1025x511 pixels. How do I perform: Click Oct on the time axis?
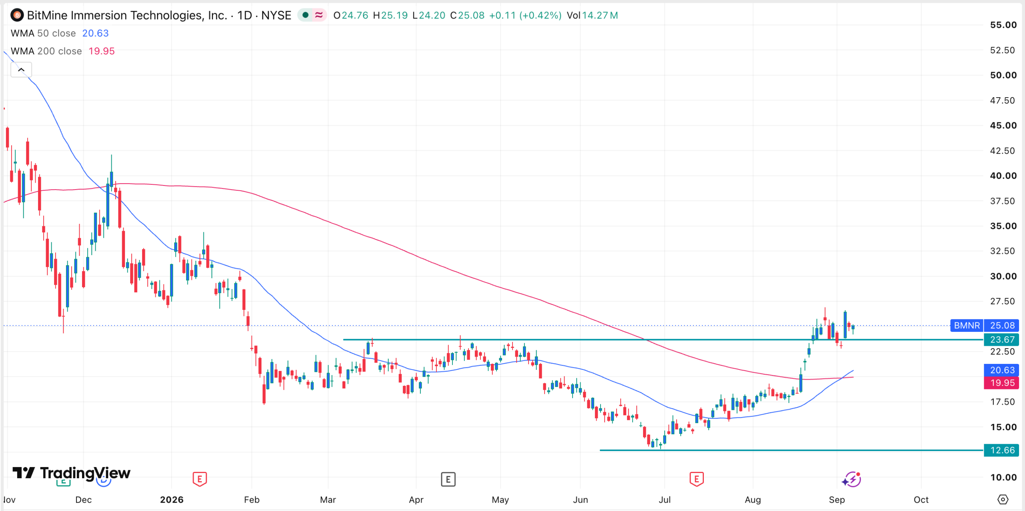[x=921, y=499]
